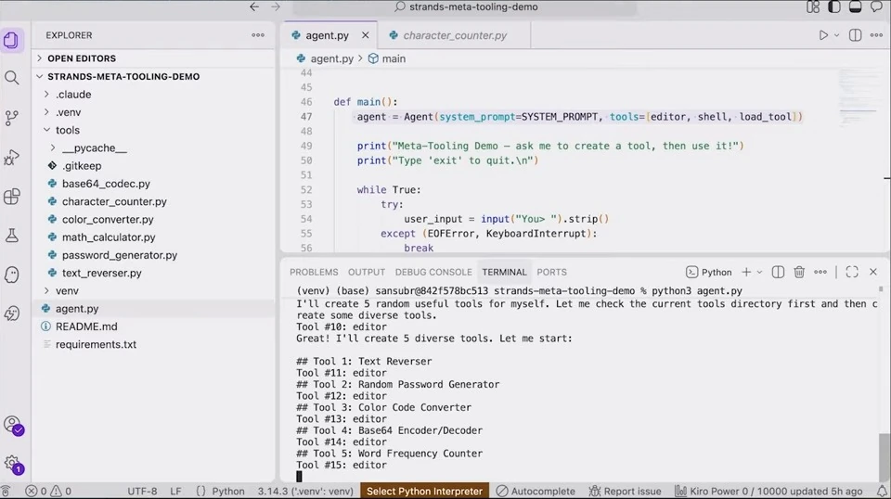Switch to the PROBLEMS panel tab
This screenshot has width=891, height=499.
314,272
